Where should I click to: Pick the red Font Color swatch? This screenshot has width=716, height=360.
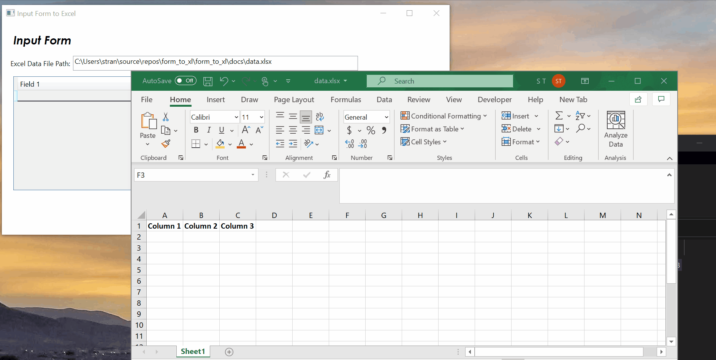coord(241,147)
